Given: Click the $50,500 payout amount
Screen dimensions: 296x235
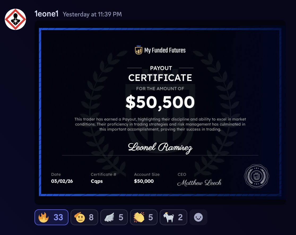Looking at the screenshot, I should (x=160, y=102).
